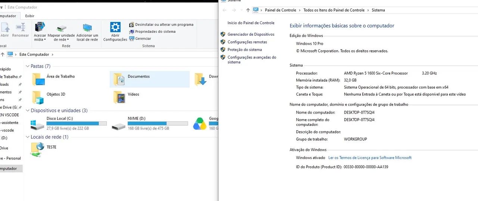Click Gerenciar in the ribbon

[x=140, y=38]
